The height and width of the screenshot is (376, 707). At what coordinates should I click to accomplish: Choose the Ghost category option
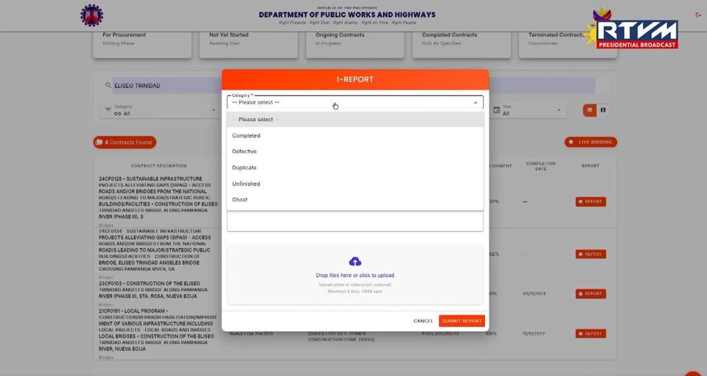355,199
